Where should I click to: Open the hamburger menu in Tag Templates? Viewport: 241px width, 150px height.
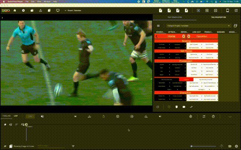(x=158, y=26)
